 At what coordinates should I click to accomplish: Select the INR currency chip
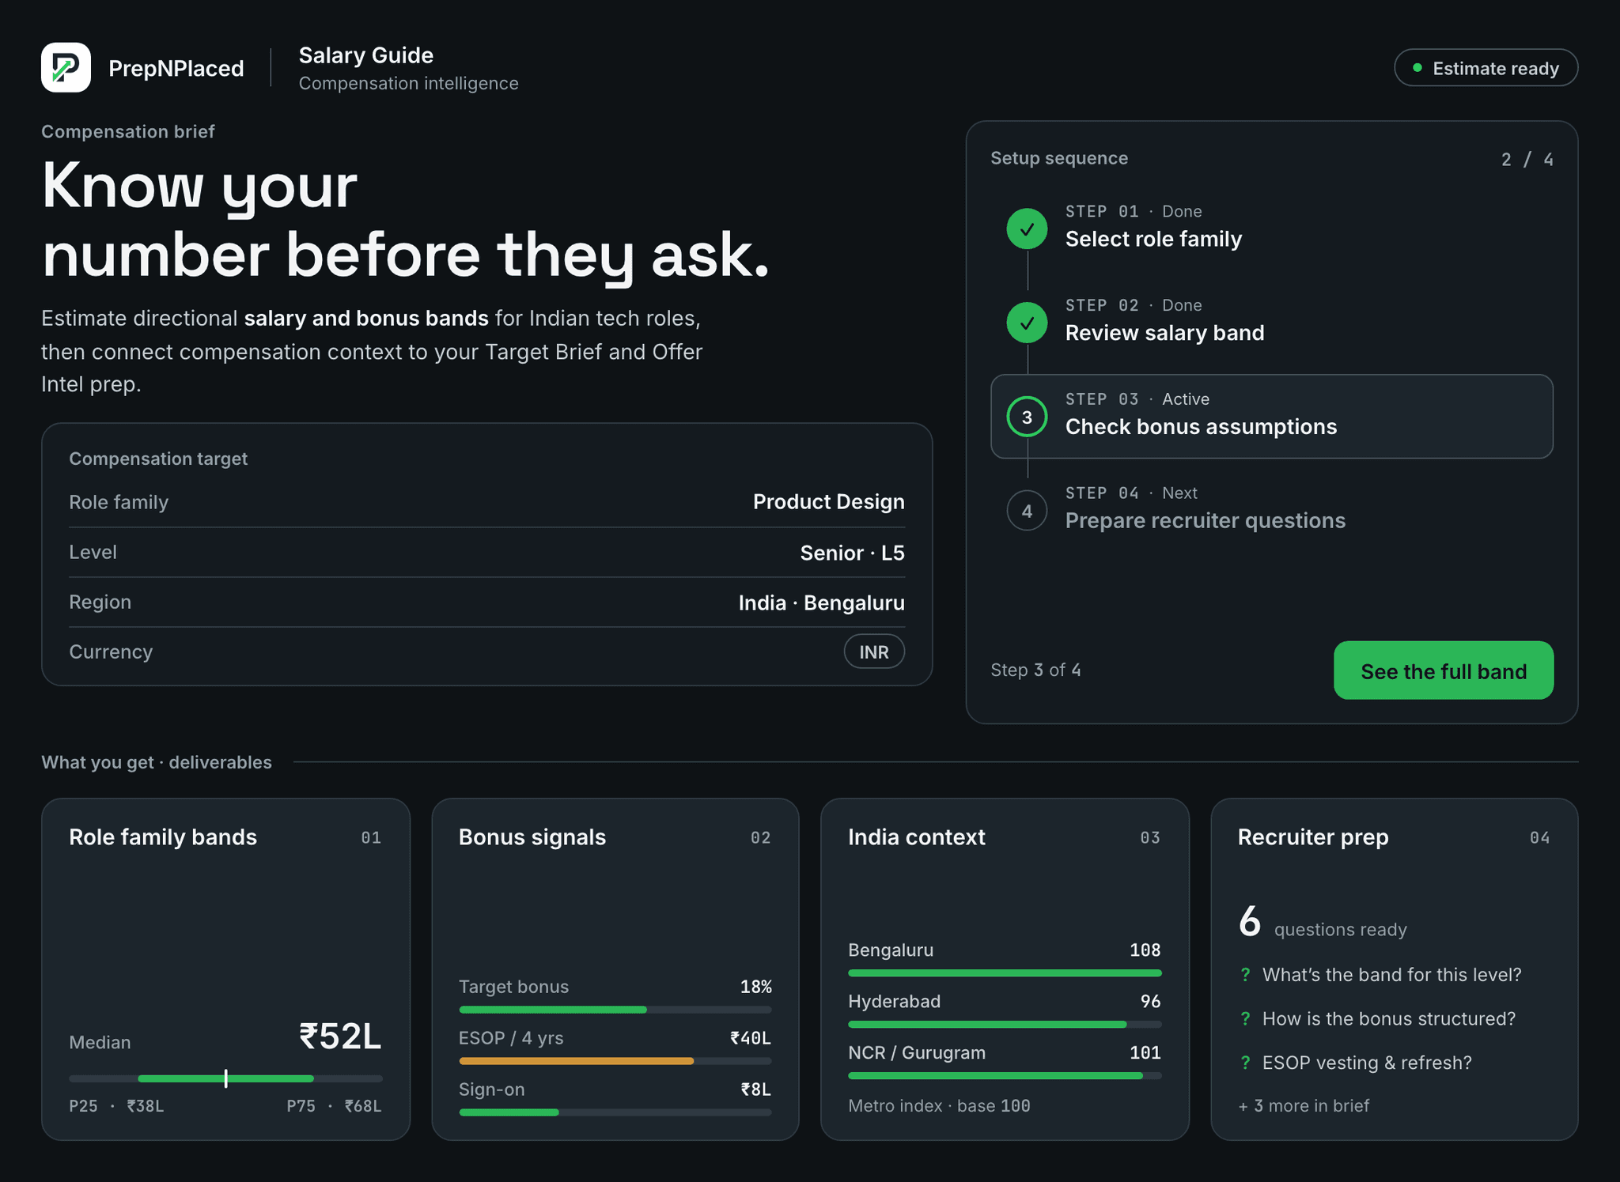874,651
